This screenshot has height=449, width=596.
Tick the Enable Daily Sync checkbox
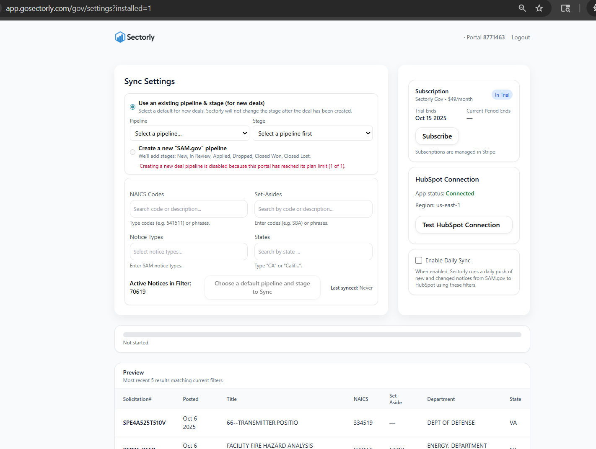[419, 260]
